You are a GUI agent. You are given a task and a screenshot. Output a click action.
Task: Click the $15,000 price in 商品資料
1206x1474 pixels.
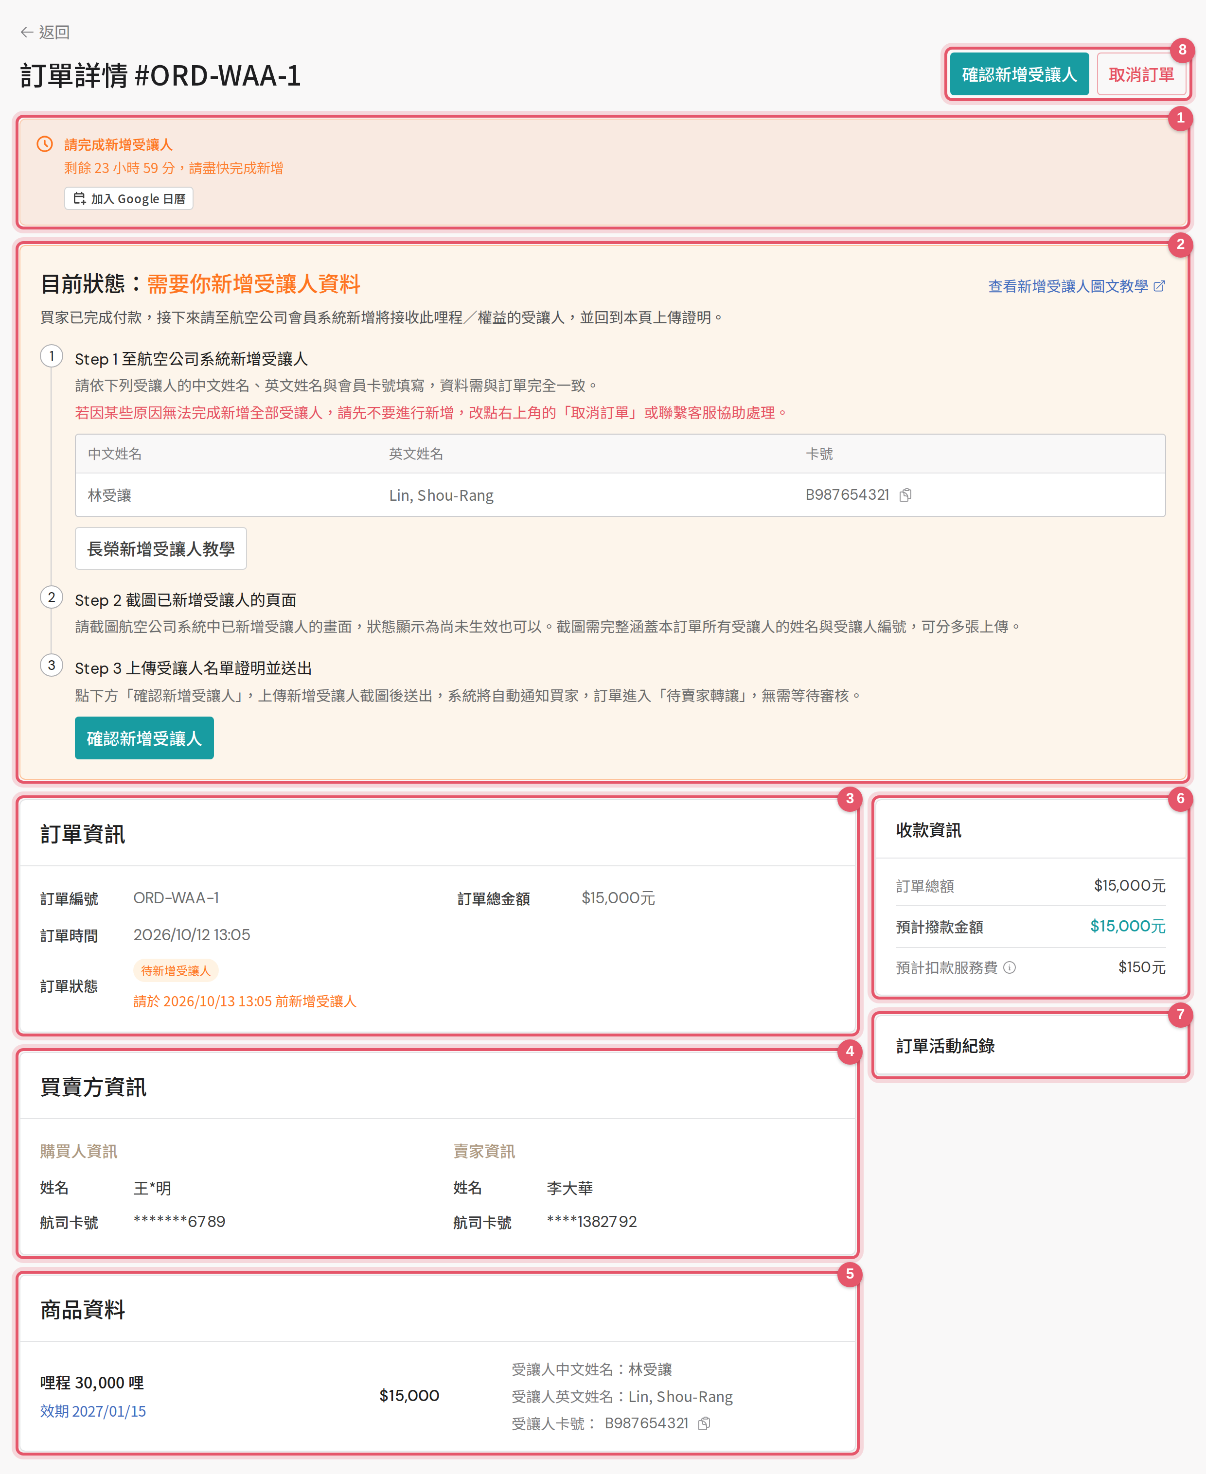tap(409, 1396)
